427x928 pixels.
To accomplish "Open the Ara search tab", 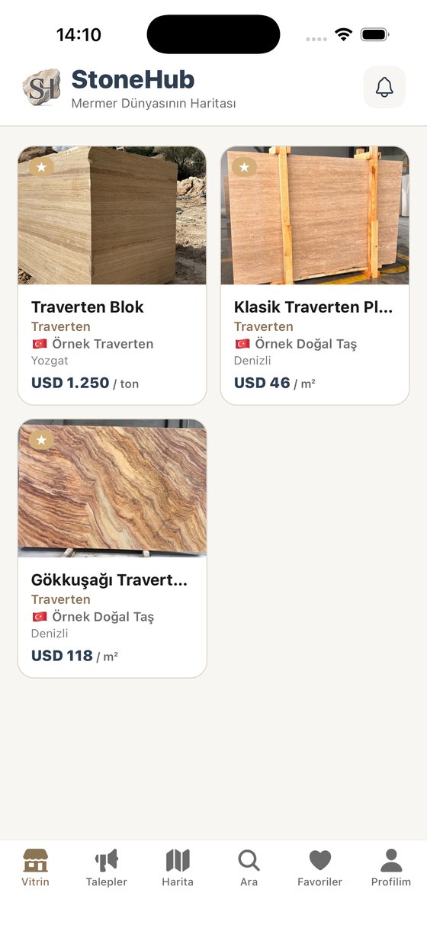I will (x=249, y=868).
